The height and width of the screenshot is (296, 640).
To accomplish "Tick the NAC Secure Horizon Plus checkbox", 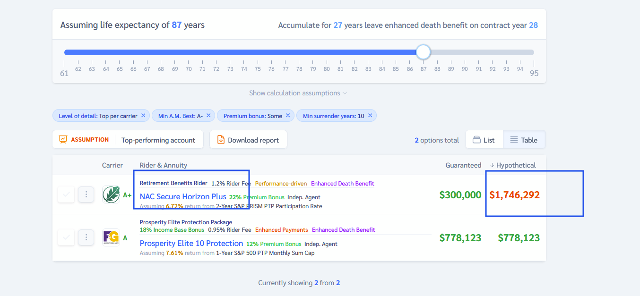I will pos(66,194).
